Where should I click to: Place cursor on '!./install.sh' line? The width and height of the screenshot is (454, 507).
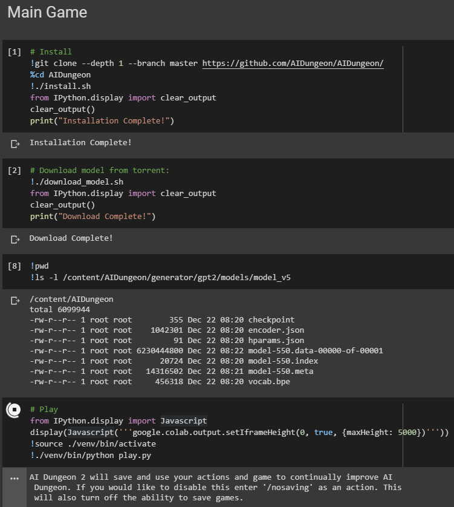[x=60, y=87]
